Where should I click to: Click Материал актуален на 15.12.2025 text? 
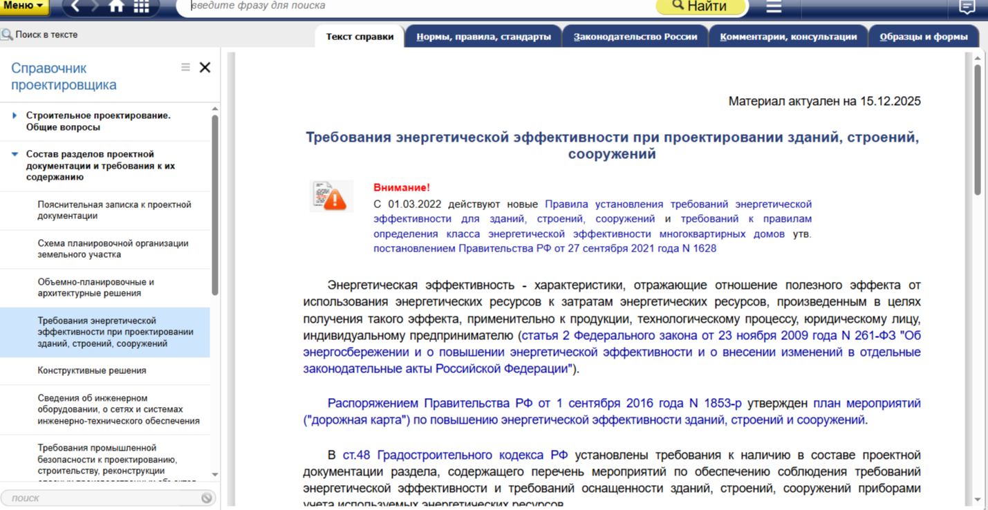click(825, 102)
